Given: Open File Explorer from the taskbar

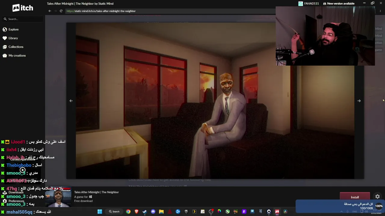Looking at the screenshot, I should (x=161, y=211).
